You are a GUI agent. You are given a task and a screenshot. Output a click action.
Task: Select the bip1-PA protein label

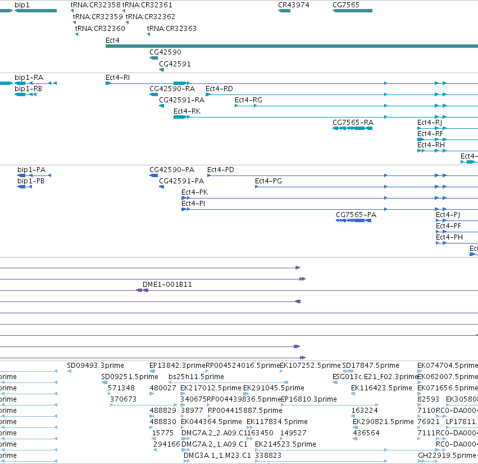click(x=31, y=170)
